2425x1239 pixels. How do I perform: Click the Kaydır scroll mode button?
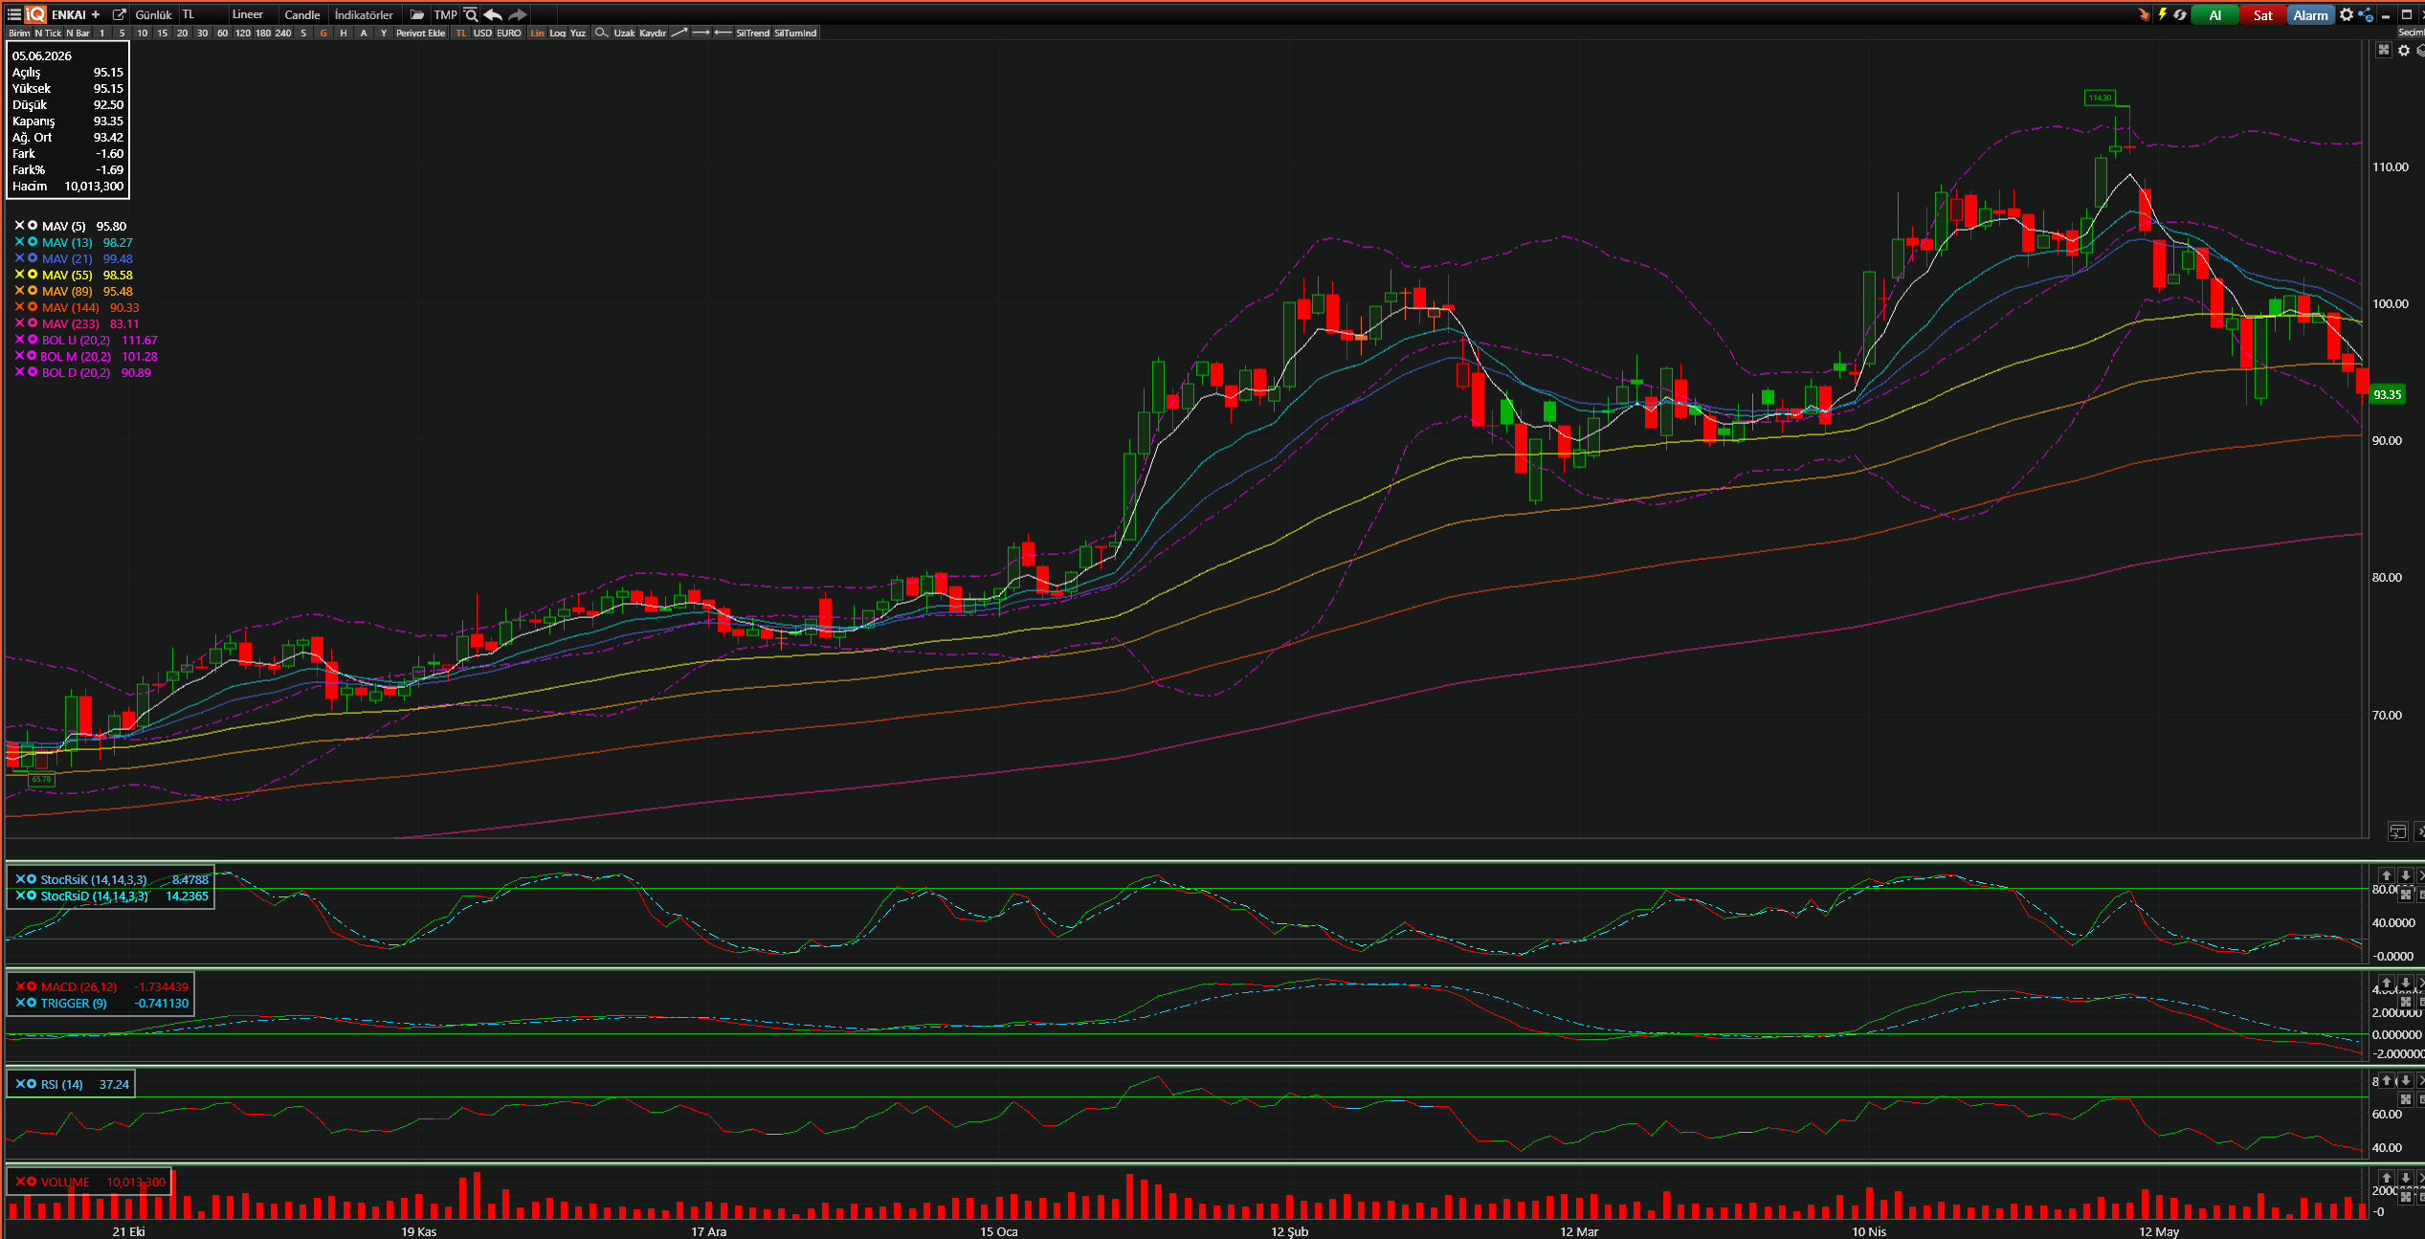point(653,33)
